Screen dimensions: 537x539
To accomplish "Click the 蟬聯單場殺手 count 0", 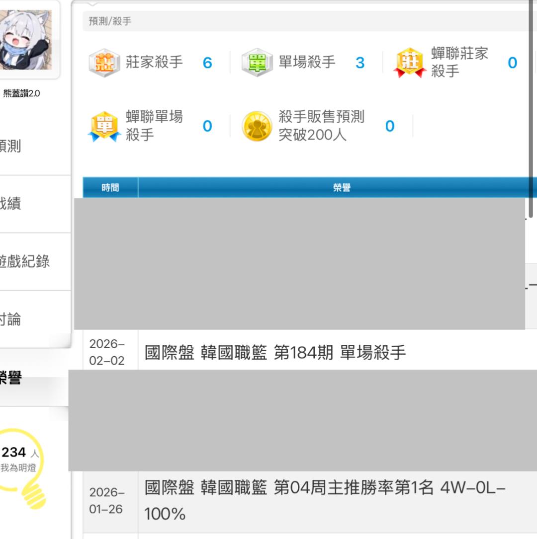I will tap(207, 126).
